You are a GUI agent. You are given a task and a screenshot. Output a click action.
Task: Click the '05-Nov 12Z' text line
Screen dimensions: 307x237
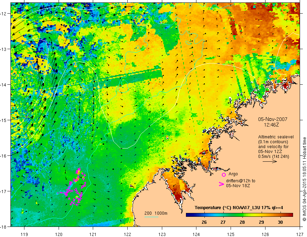point(269,151)
